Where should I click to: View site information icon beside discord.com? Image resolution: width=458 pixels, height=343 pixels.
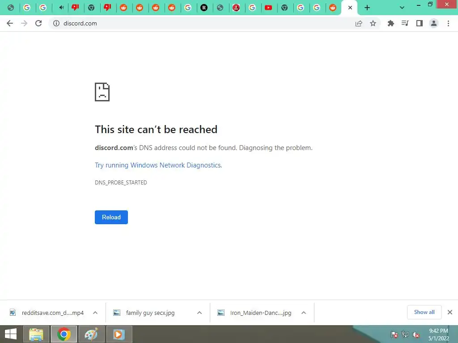pyautogui.click(x=56, y=23)
